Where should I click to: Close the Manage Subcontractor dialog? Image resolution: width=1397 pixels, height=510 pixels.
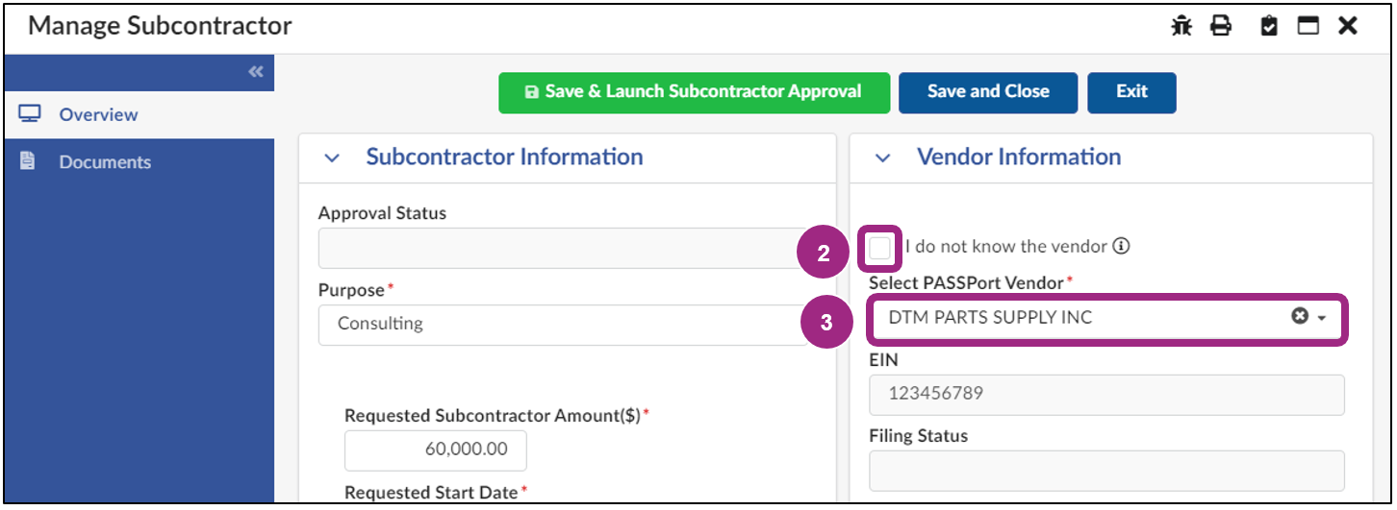[1348, 27]
